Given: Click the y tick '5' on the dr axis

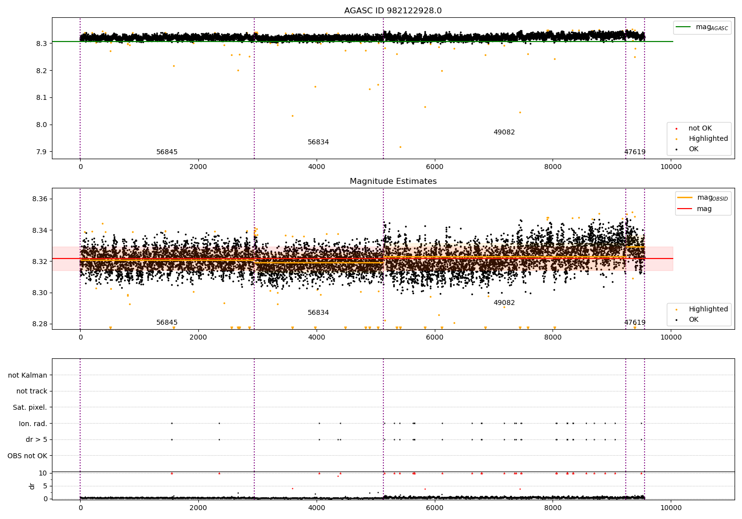Looking at the screenshot, I should coord(45,486).
